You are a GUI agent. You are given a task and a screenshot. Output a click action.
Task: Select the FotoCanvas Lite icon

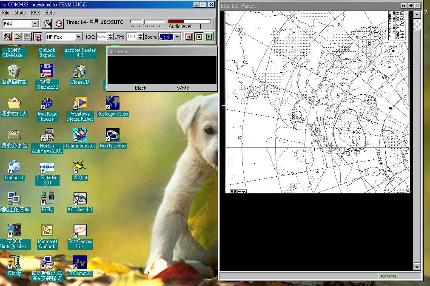point(80,236)
